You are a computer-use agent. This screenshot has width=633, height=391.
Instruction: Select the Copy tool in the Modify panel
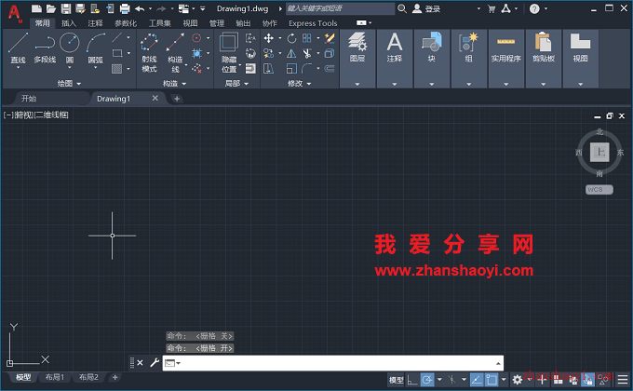point(268,53)
